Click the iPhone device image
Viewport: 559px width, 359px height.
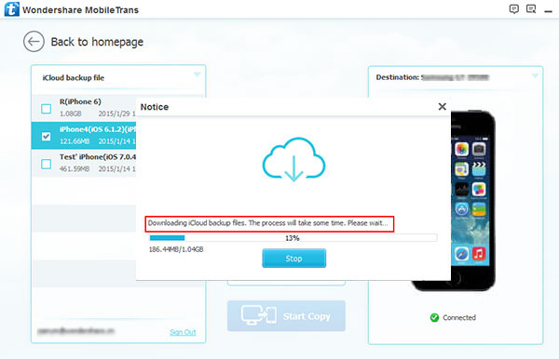[x=472, y=201]
